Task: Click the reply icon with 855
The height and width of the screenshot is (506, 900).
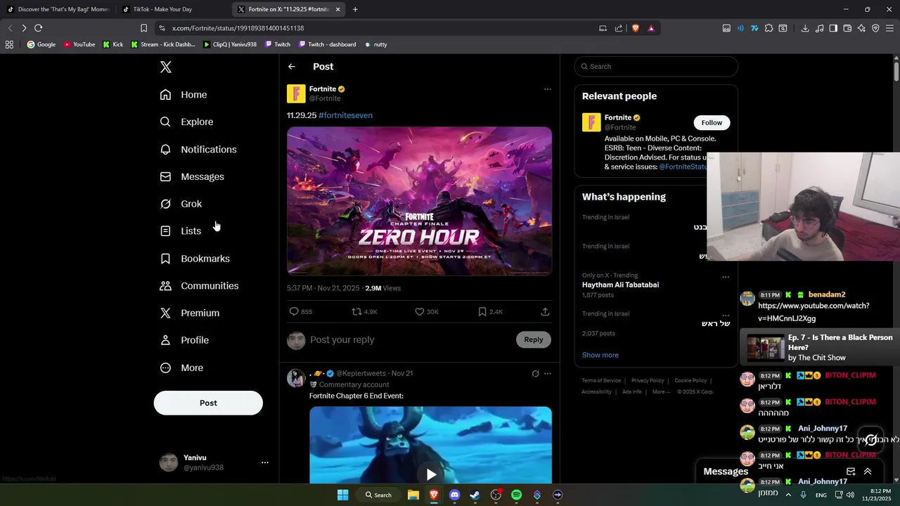Action: point(300,311)
